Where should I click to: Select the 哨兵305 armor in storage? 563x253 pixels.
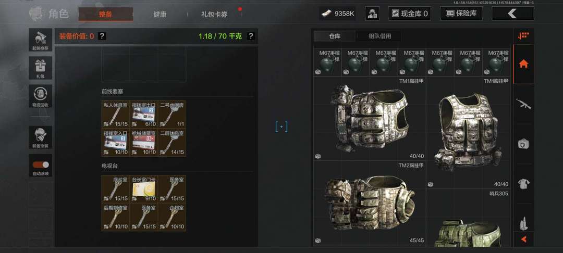click(468, 218)
